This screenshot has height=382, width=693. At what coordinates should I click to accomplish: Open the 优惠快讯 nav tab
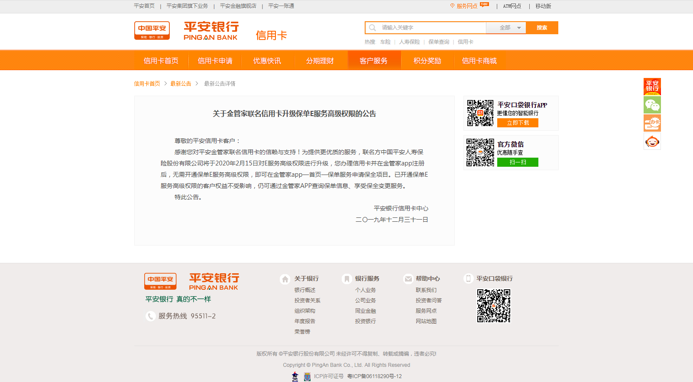pos(267,61)
